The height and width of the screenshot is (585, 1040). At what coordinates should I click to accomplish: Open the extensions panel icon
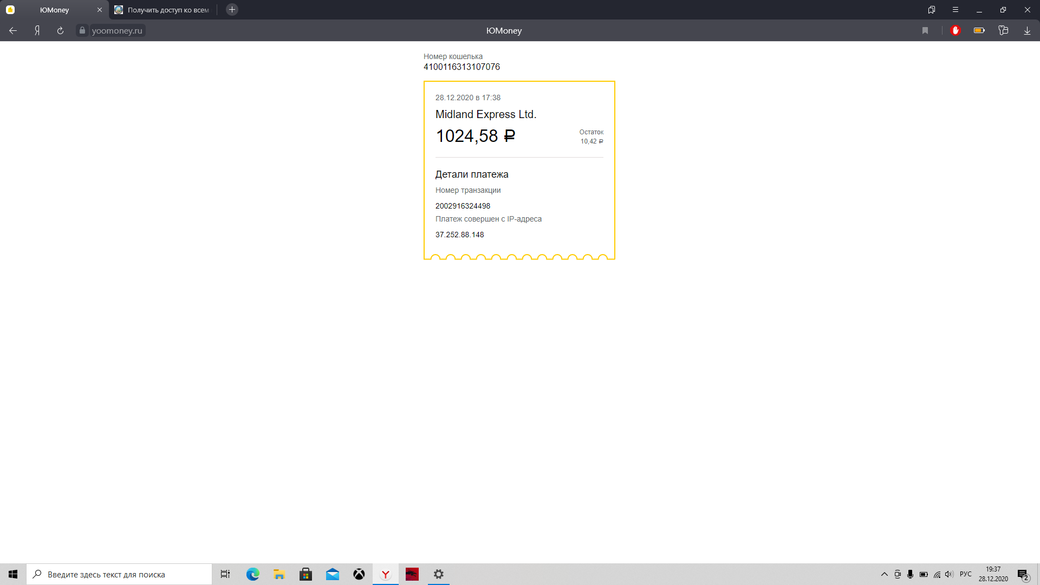pyautogui.click(x=1003, y=31)
